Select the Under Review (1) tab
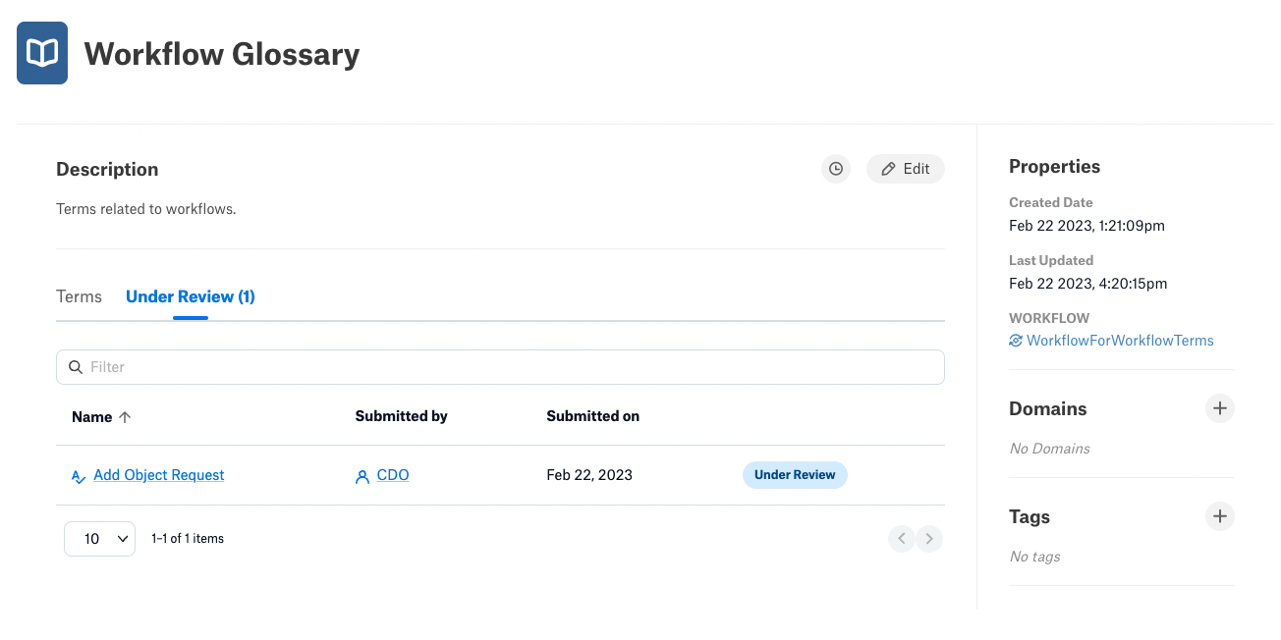 click(191, 296)
